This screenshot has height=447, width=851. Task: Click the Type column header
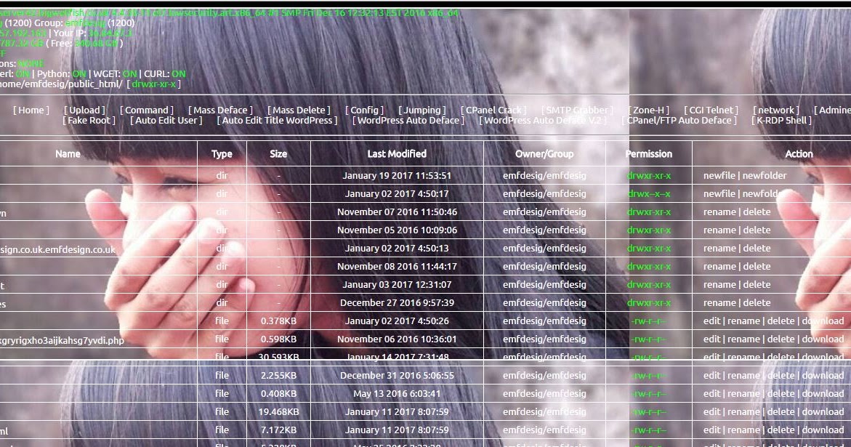(222, 154)
